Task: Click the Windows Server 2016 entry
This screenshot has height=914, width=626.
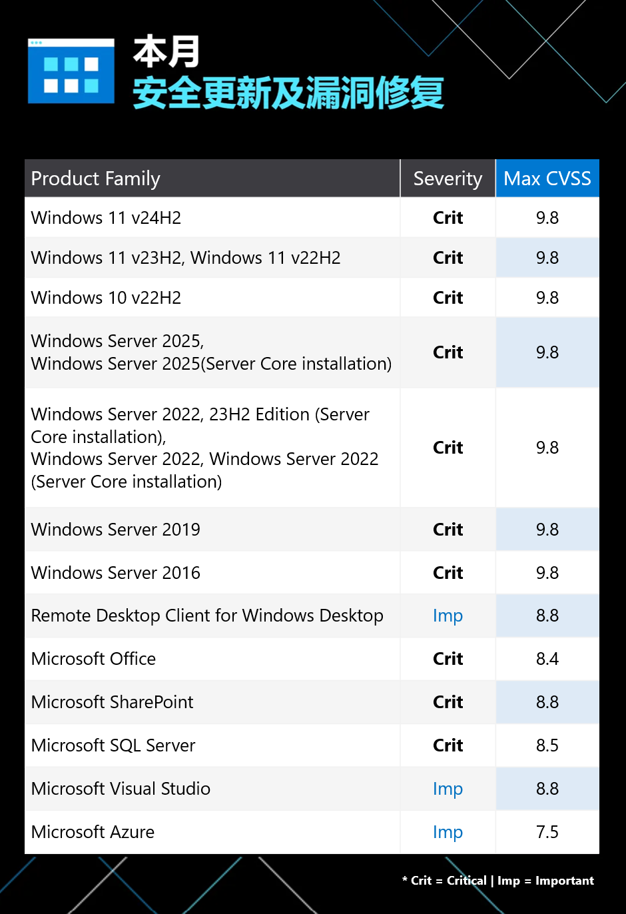Action: [115, 573]
